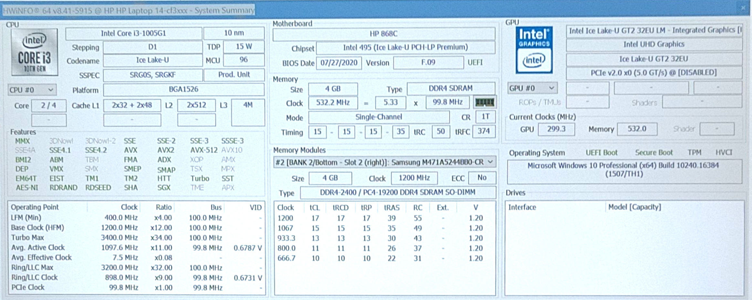
Task: Open the CPU #0 selector dropdown
Action: [x=32, y=90]
